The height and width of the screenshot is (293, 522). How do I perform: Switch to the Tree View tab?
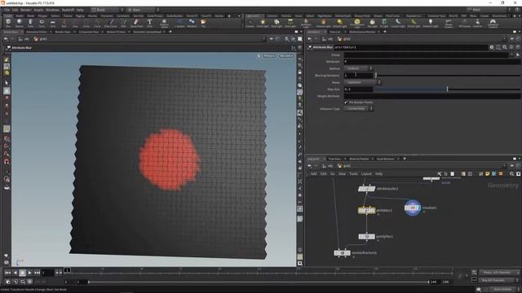[x=334, y=159]
